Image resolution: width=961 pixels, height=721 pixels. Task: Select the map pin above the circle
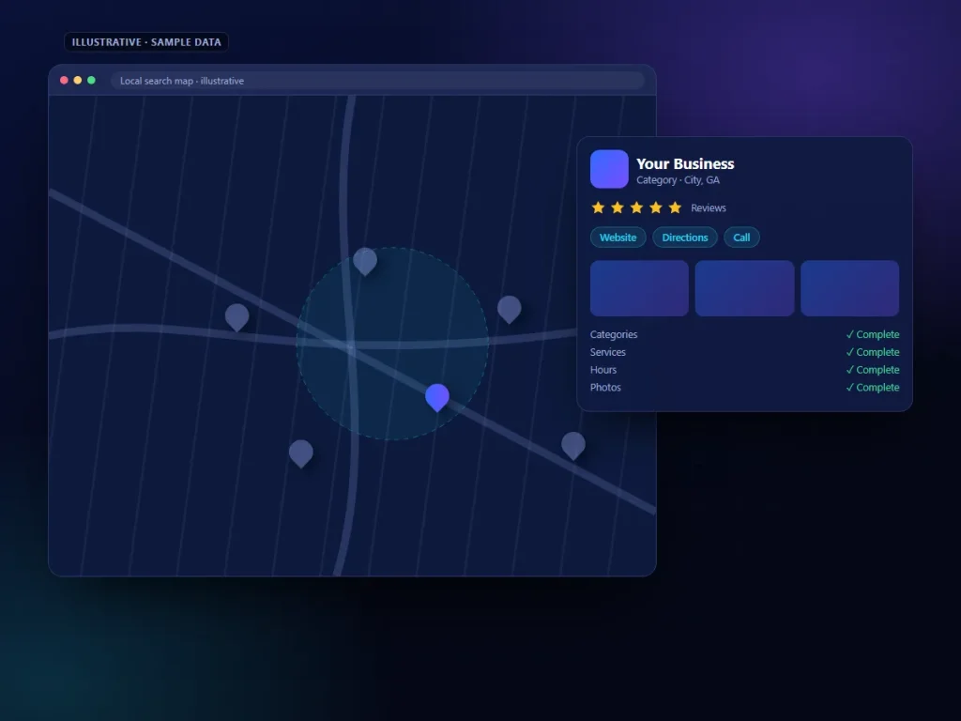click(365, 261)
